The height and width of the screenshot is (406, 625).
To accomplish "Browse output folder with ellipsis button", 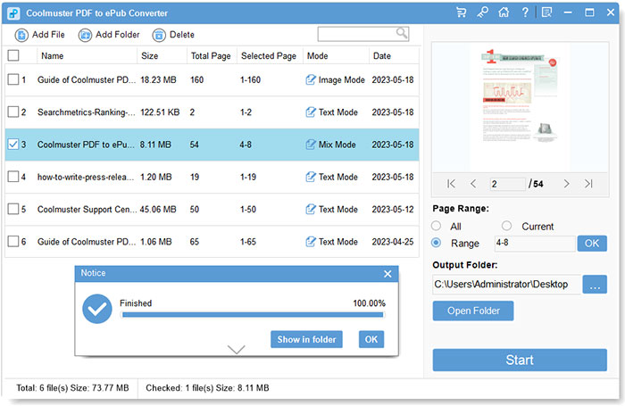I will 595,285.
